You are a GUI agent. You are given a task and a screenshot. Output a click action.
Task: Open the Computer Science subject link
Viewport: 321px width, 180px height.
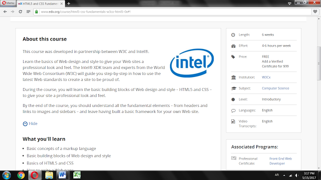[x=275, y=88]
